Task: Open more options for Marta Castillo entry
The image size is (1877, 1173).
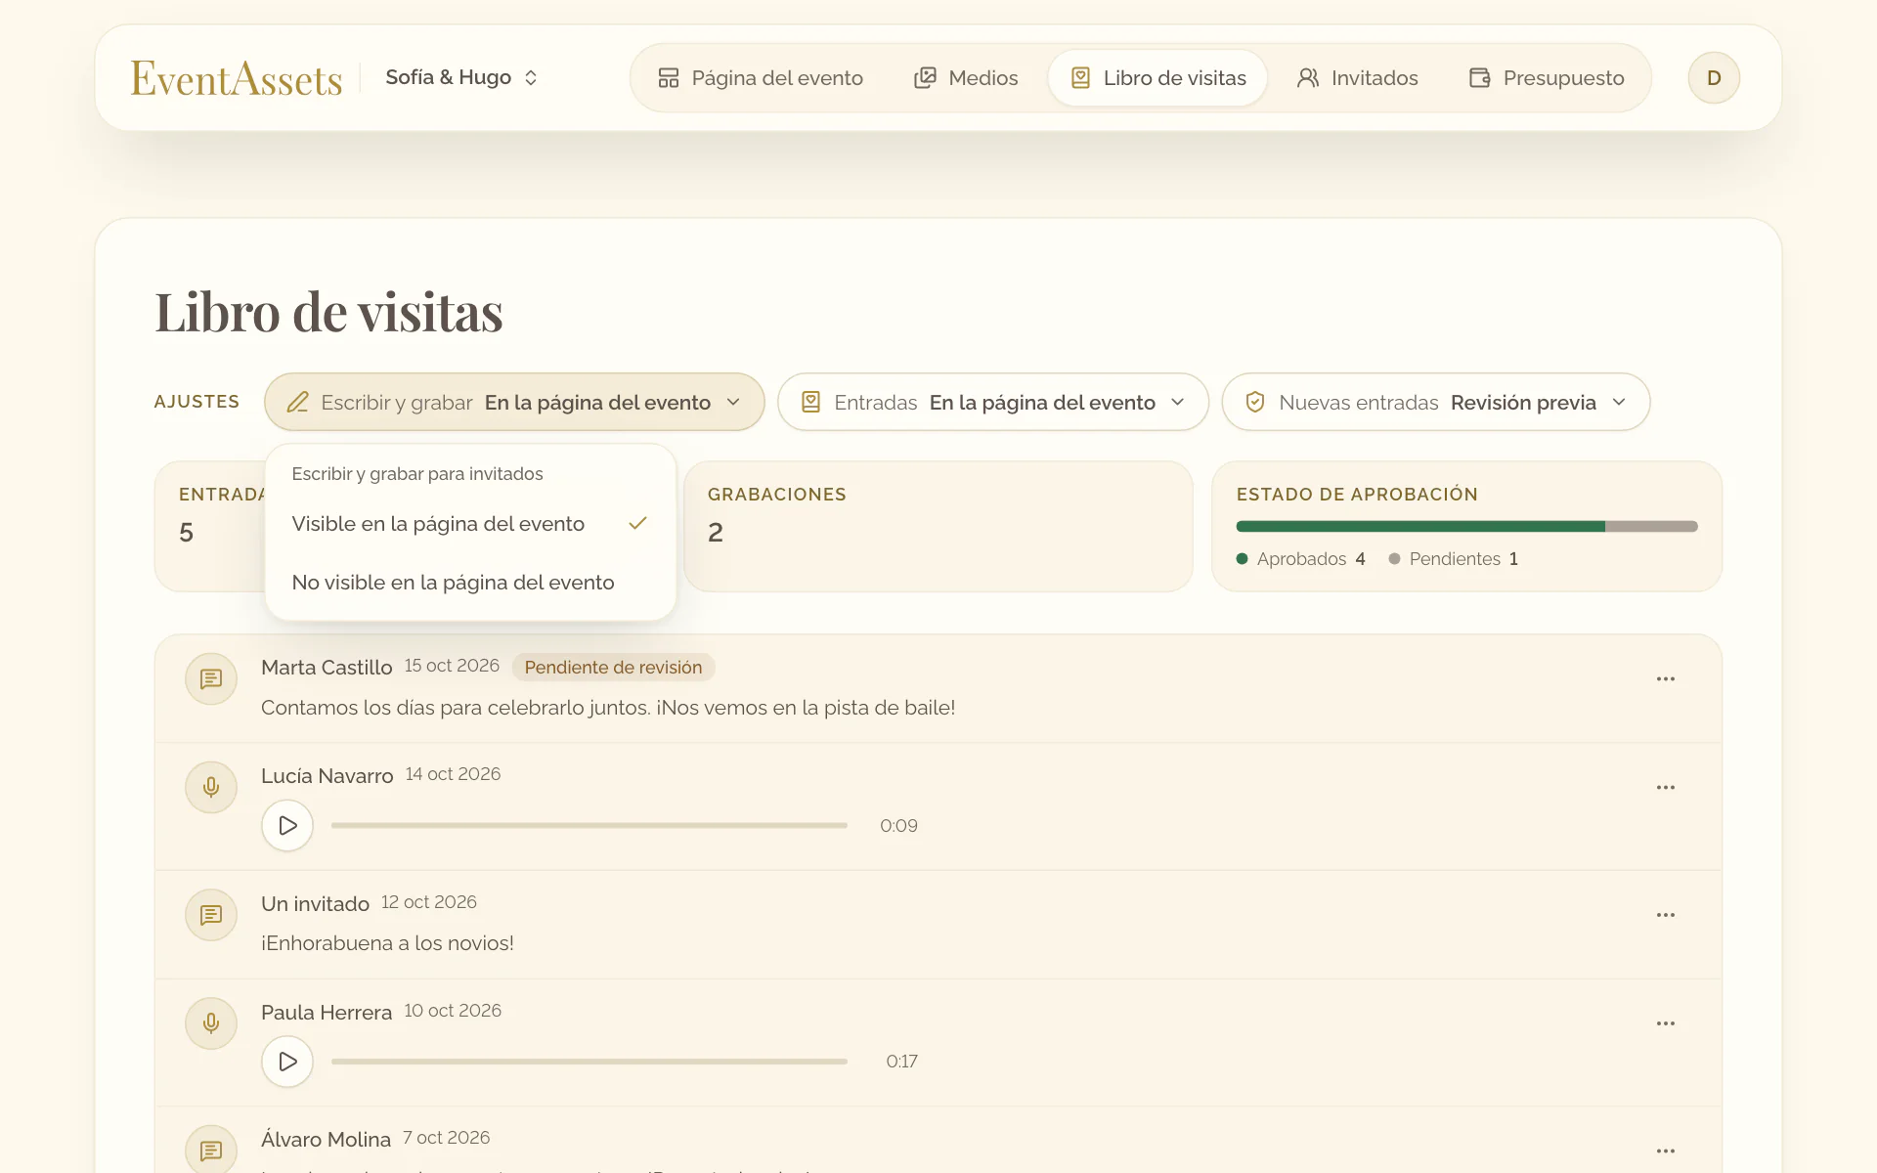Action: (x=1666, y=678)
